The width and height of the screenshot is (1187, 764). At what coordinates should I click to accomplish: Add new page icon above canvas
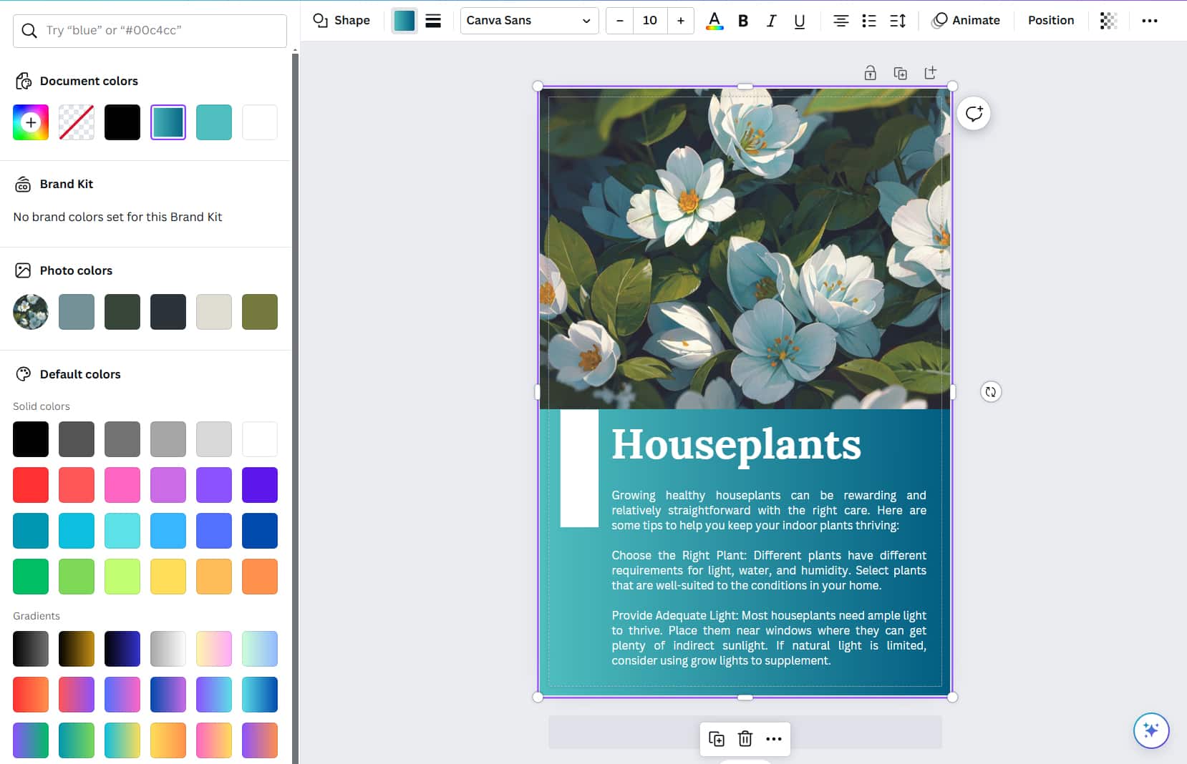pyautogui.click(x=930, y=73)
